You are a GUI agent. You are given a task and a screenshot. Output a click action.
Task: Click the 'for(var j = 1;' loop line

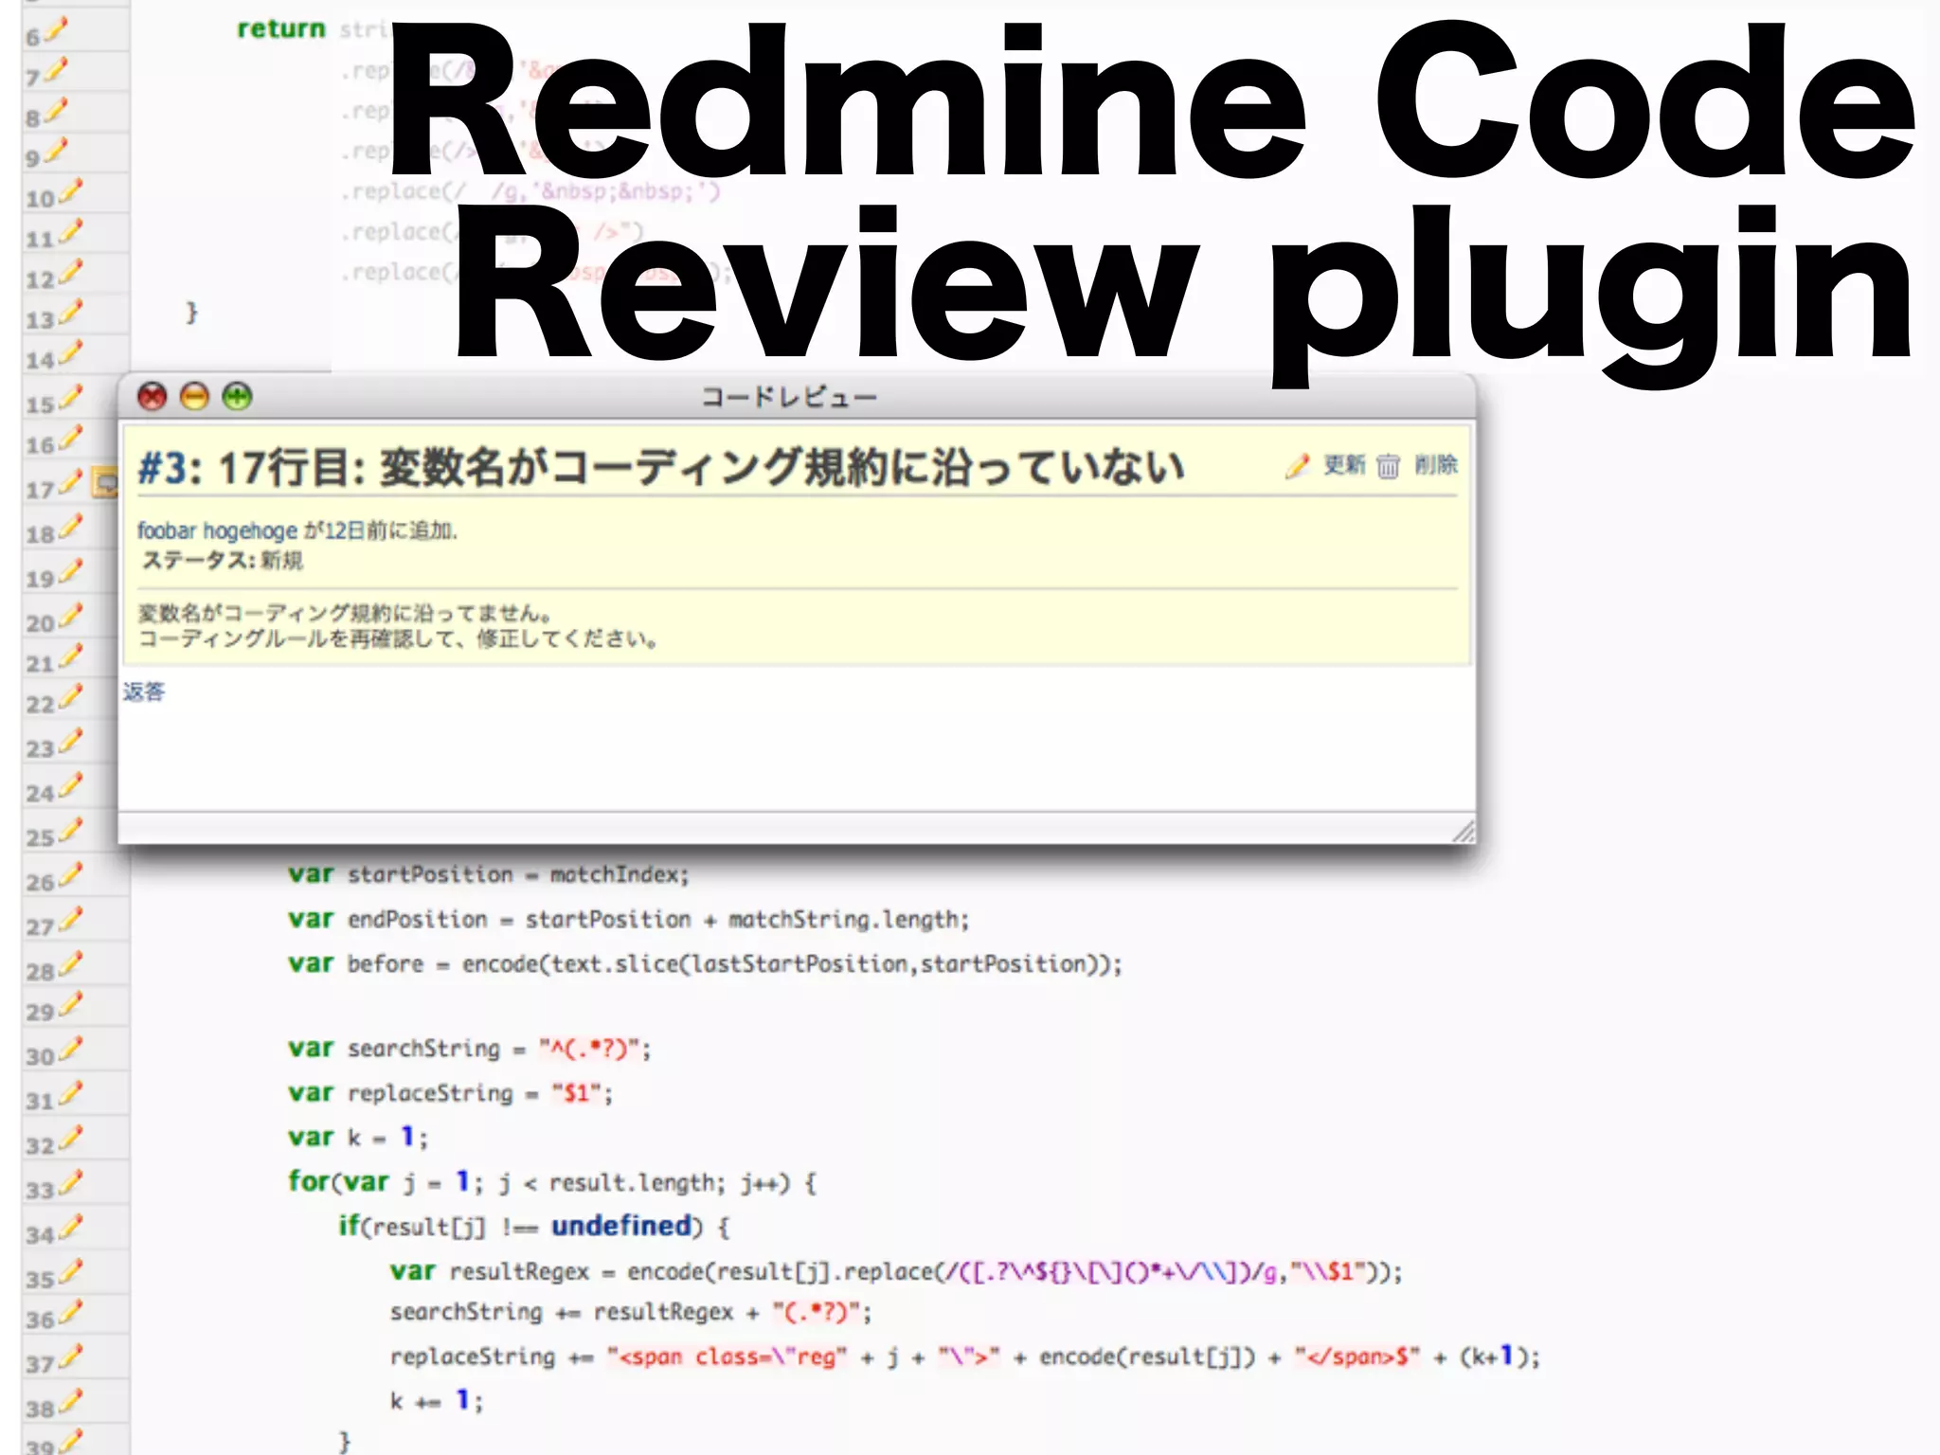(x=552, y=1182)
